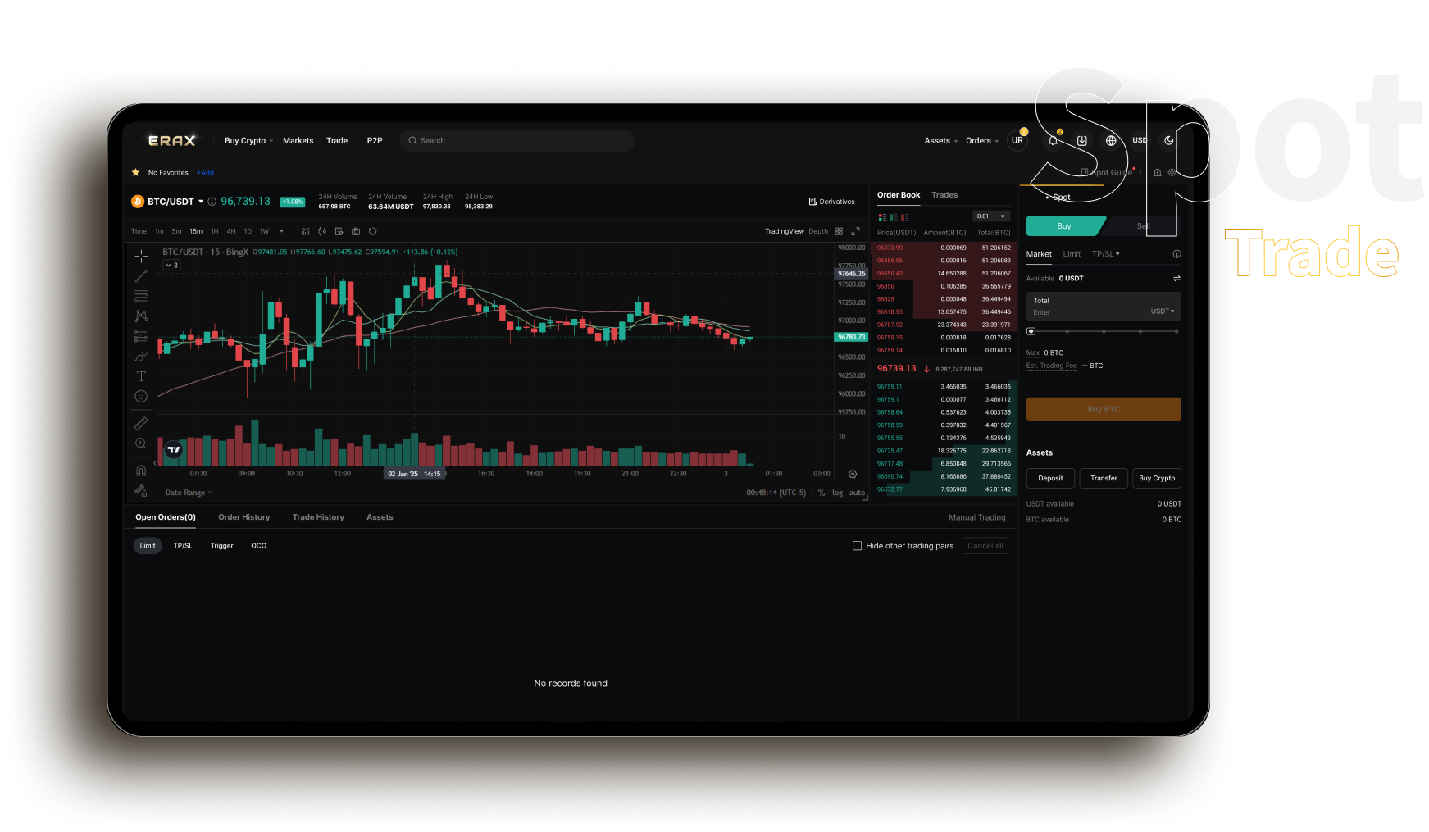
Task: Open order type info icon
Action: coord(1176,254)
